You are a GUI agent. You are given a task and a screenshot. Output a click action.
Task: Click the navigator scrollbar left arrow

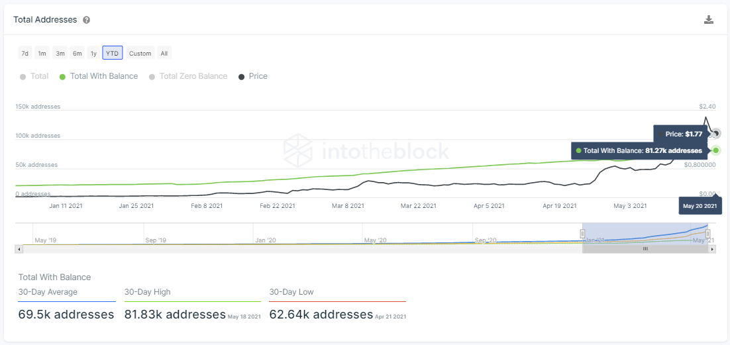coord(19,249)
